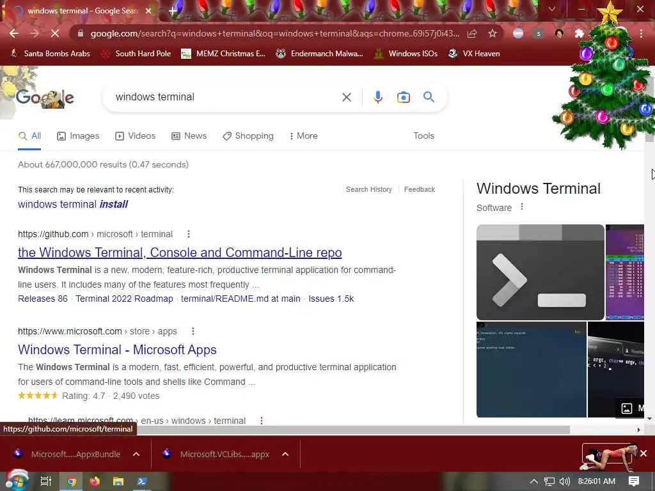Open Terminal 2022 Roadmap sitelink
The width and height of the screenshot is (655, 491).
tap(124, 299)
